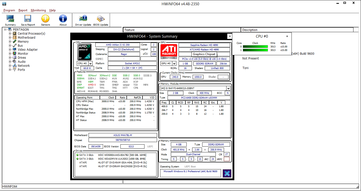
Task: Open the Summary toolbar icon
Action: pyautogui.click(x=10, y=19)
